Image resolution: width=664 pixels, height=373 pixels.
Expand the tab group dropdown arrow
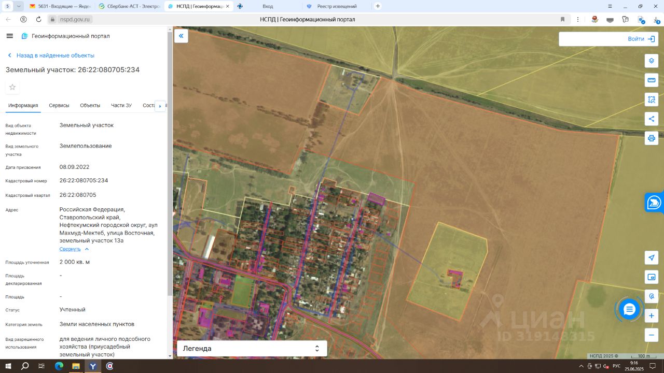[19, 6]
